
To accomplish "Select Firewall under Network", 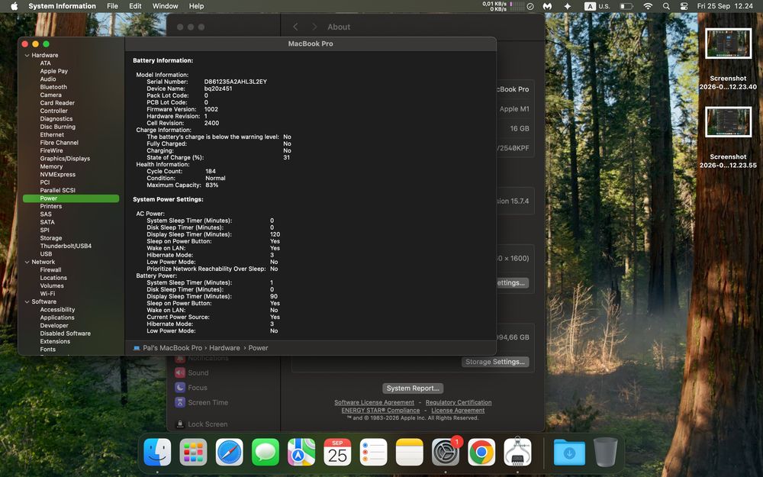I will pyautogui.click(x=50, y=270).
